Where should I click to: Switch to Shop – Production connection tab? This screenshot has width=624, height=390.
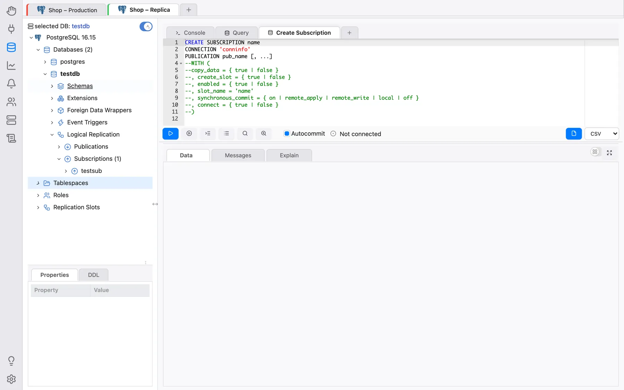67,10
